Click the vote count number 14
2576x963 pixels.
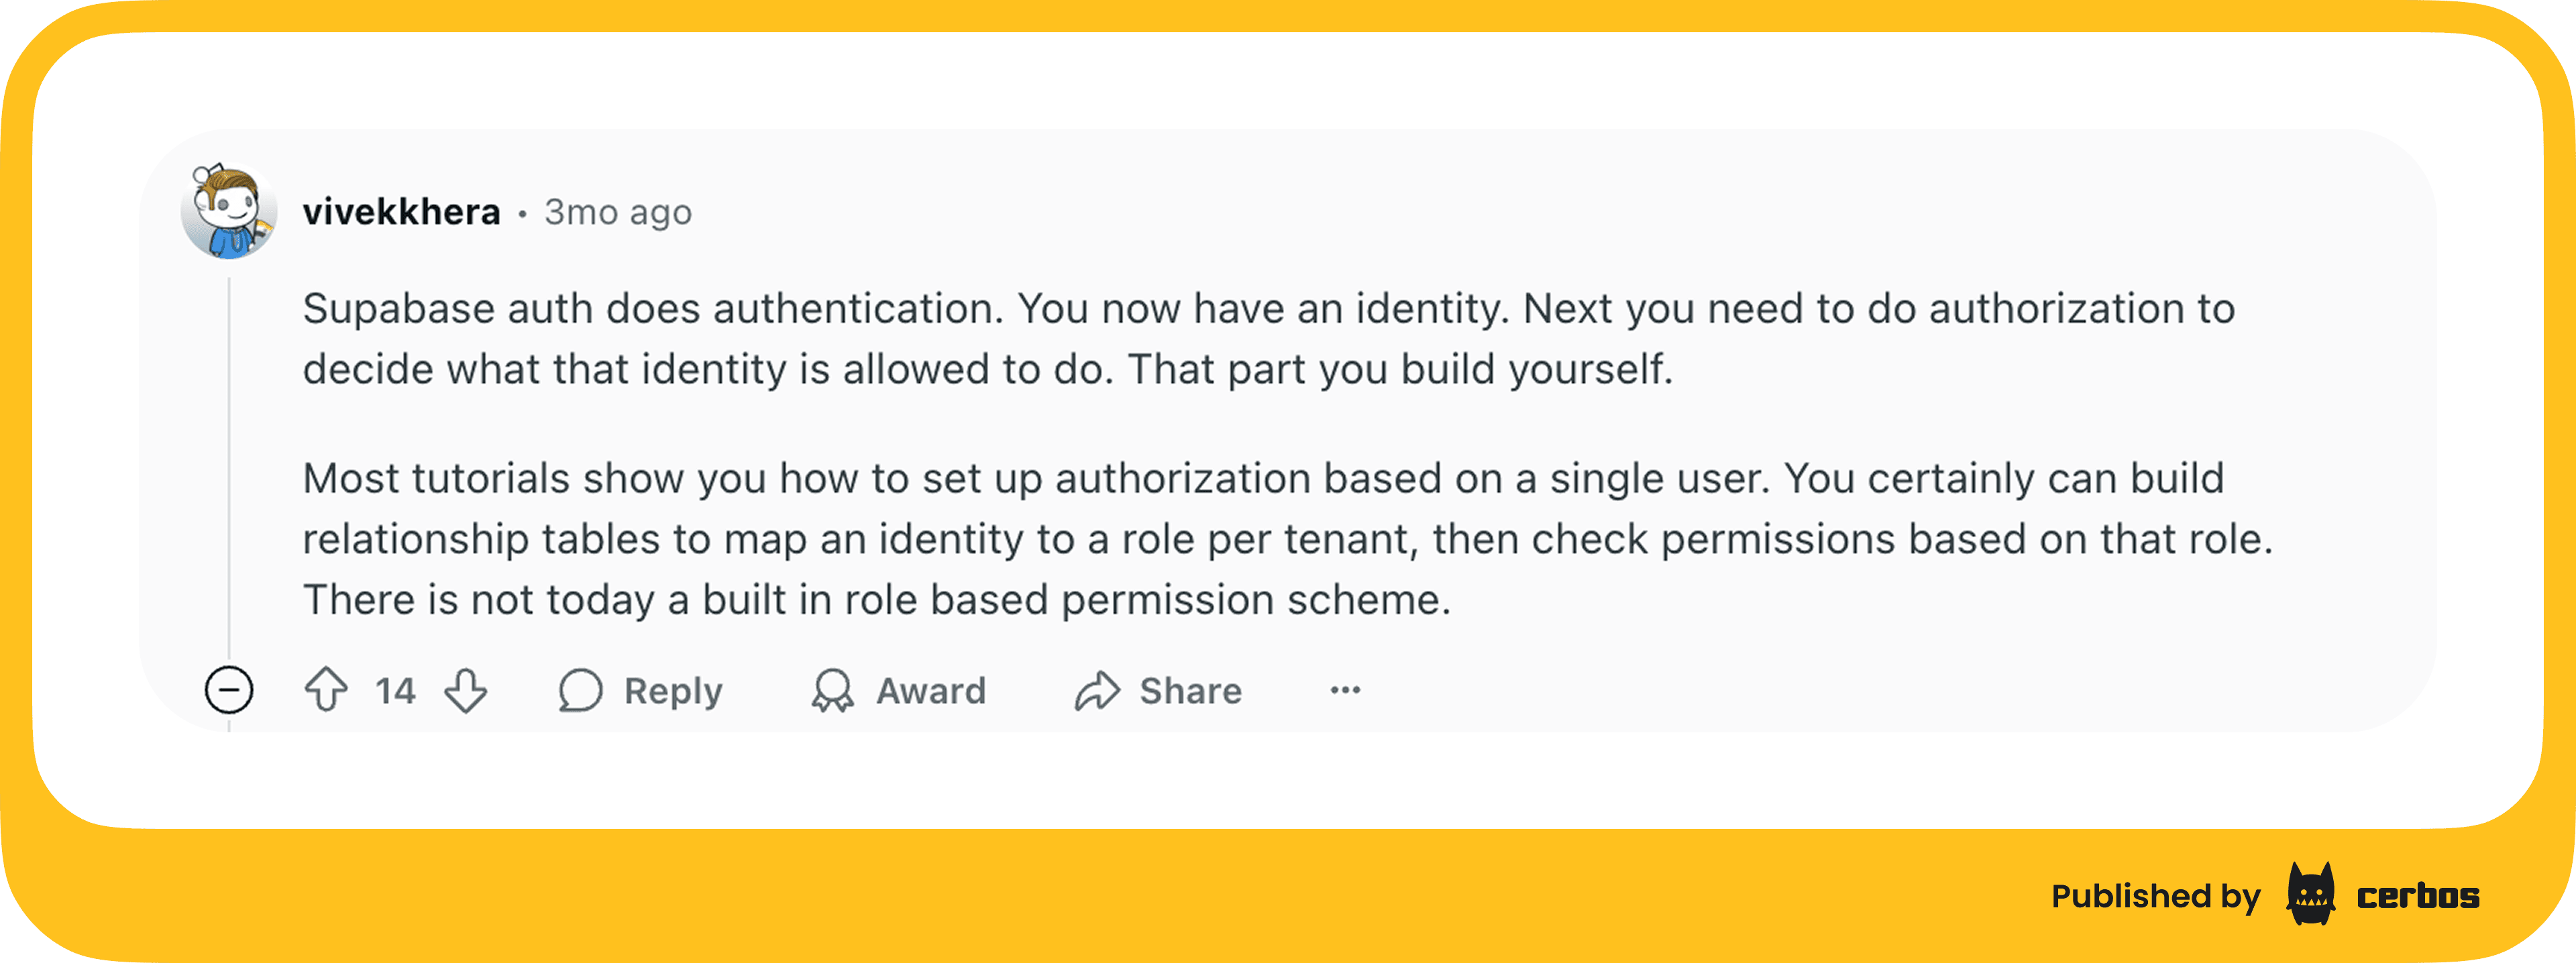click(395, 691)
